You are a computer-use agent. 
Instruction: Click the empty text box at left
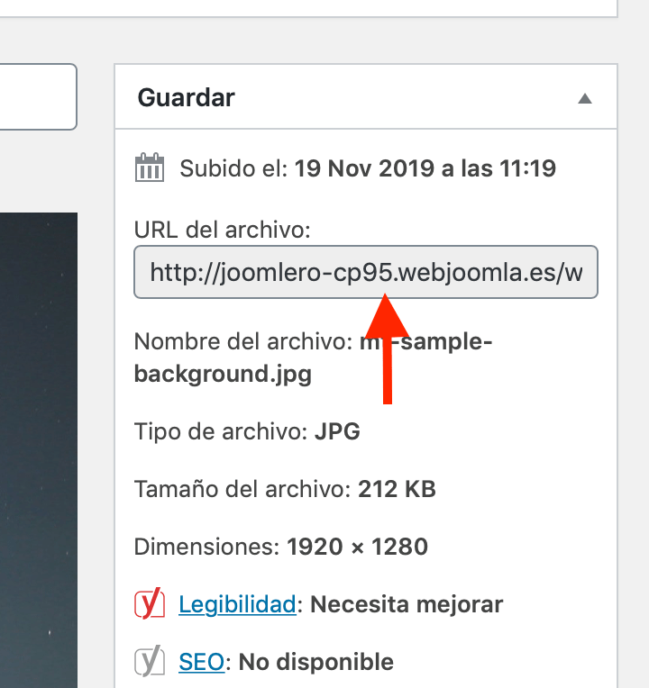(38, 96)
